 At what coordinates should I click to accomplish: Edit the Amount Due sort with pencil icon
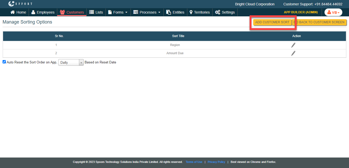click(293, 53)
